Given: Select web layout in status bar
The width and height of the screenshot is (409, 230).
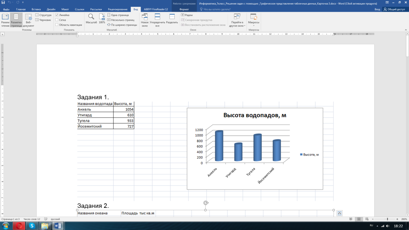Looking at the screenshot, I should (367, 219).
